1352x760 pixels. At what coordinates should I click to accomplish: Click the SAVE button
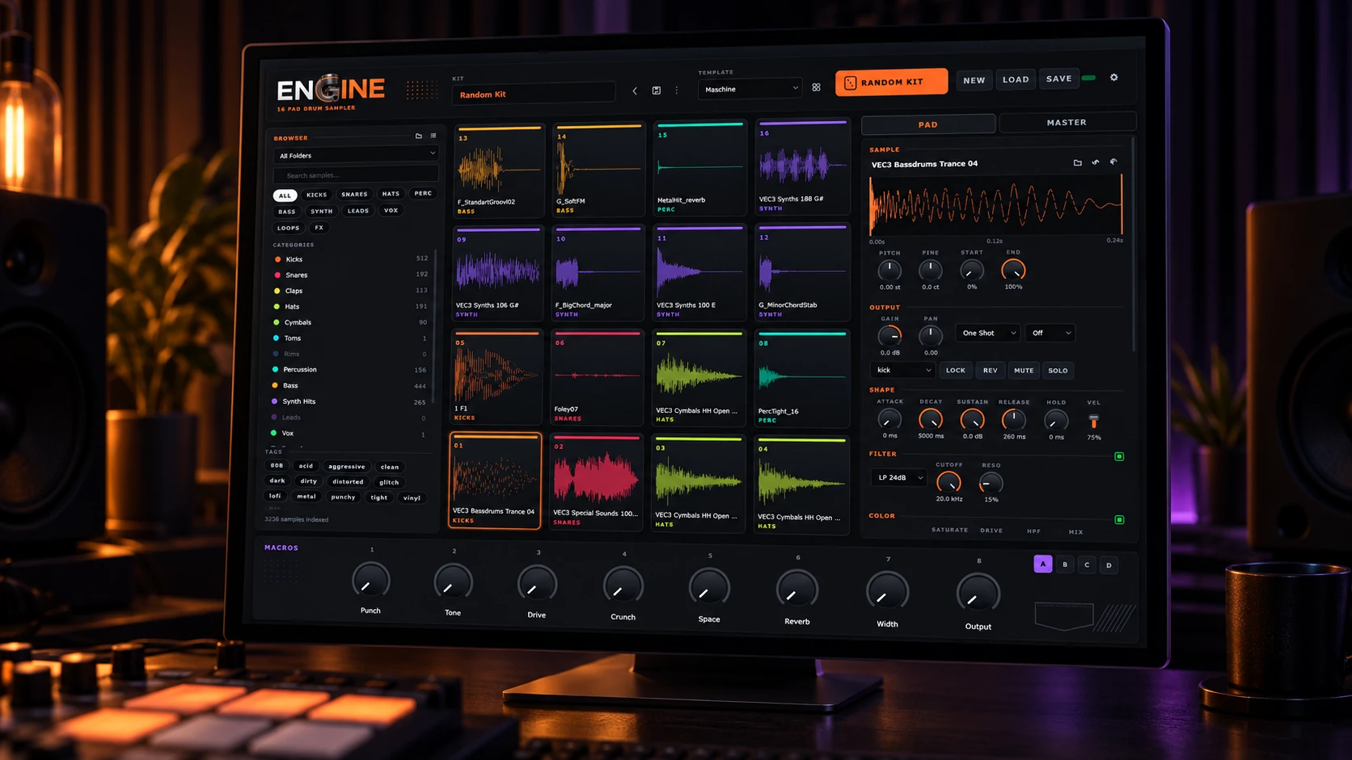[x=1058, y=79]
